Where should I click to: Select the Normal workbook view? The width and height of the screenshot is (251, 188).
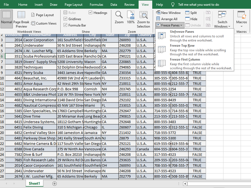pyautogui.click(x=7, y=19)
